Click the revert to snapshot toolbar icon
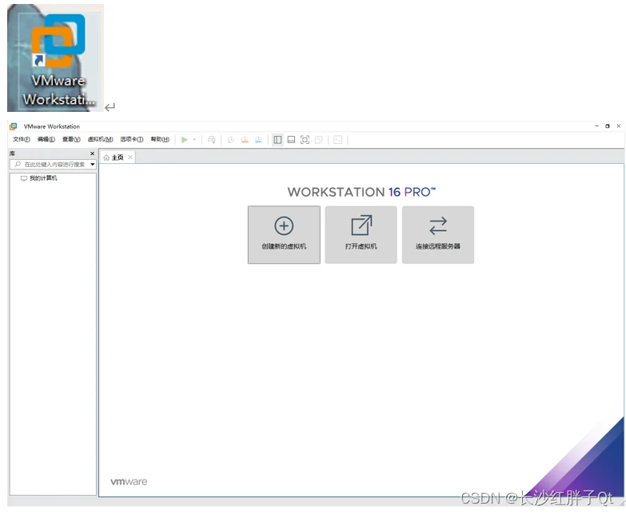 pos(245,140)
